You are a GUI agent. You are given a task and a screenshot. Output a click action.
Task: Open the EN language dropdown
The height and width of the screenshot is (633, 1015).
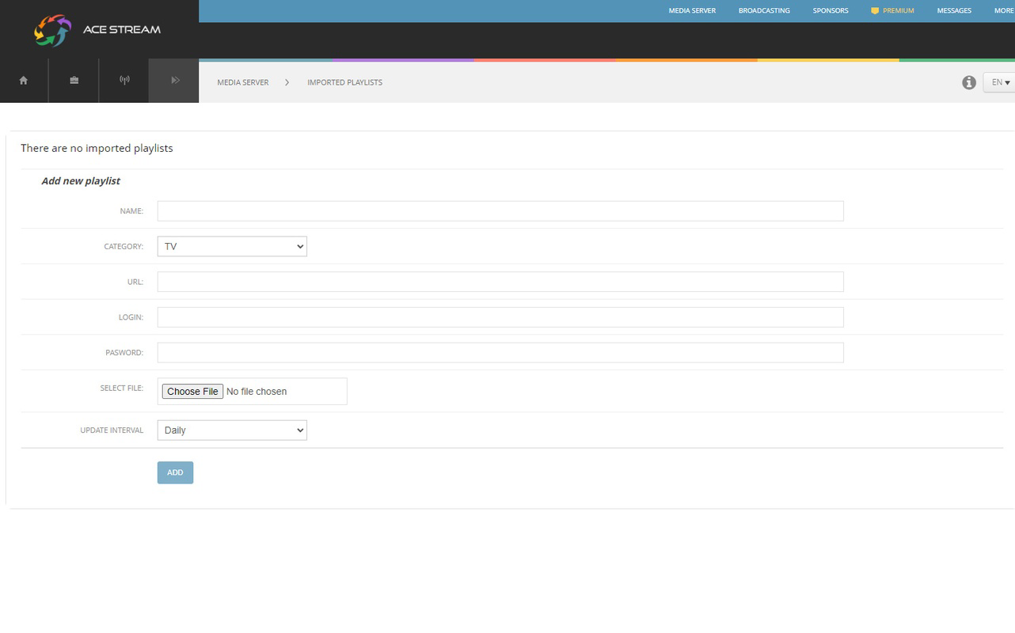(x=1000, y=82)
